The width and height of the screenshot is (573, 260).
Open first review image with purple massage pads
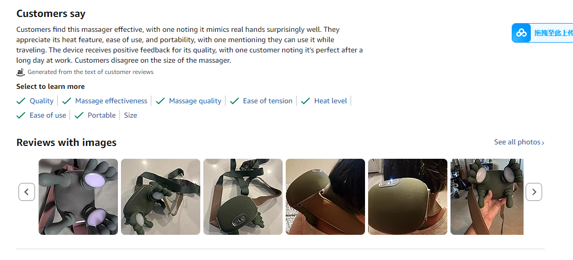(x=78, y=197)
